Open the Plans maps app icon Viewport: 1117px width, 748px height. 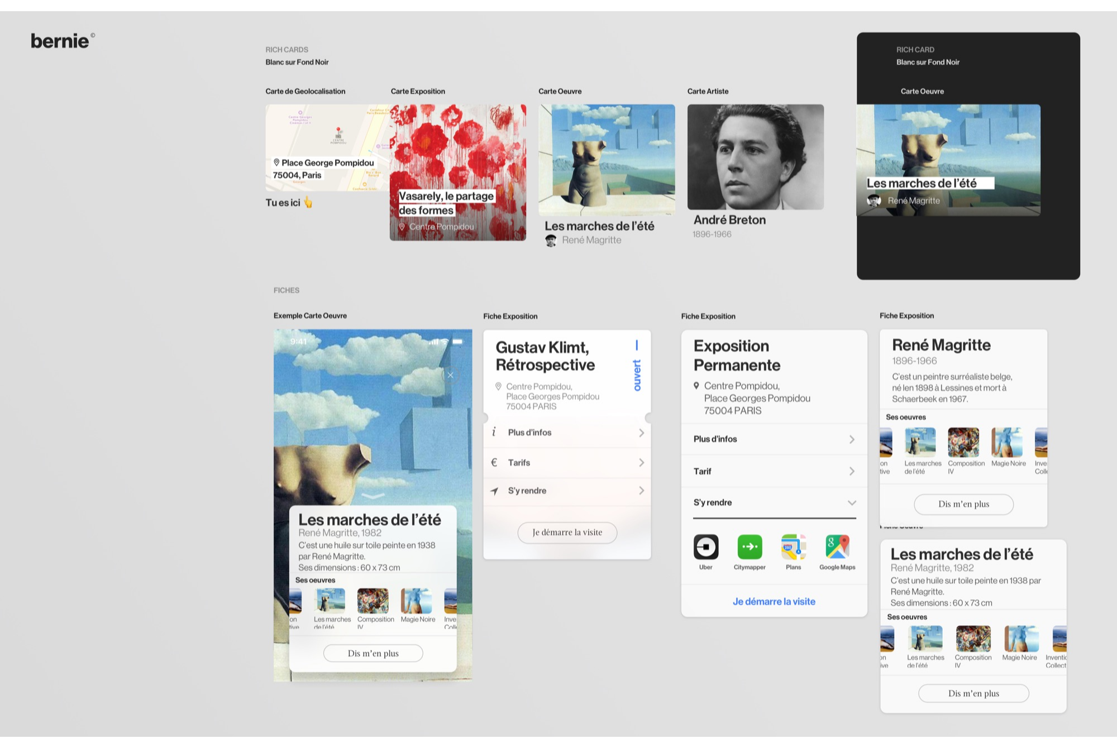pyautogui.click(x=794, y=547)
